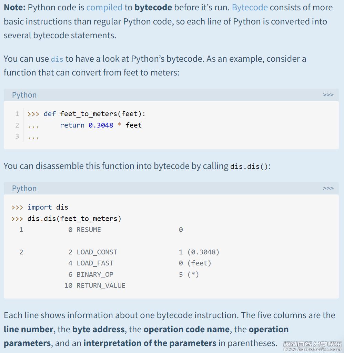344x353 pixels.
Task: Click the RETURN_VALUE opcode
Action: [101, 285]
